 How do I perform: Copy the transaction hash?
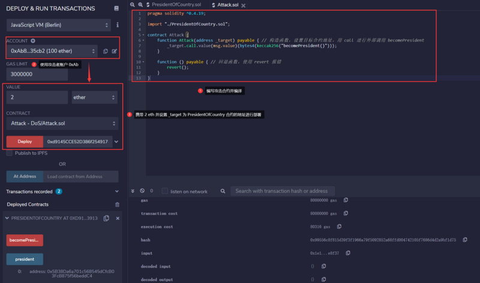pyautogui.click(x=465, y=240)
